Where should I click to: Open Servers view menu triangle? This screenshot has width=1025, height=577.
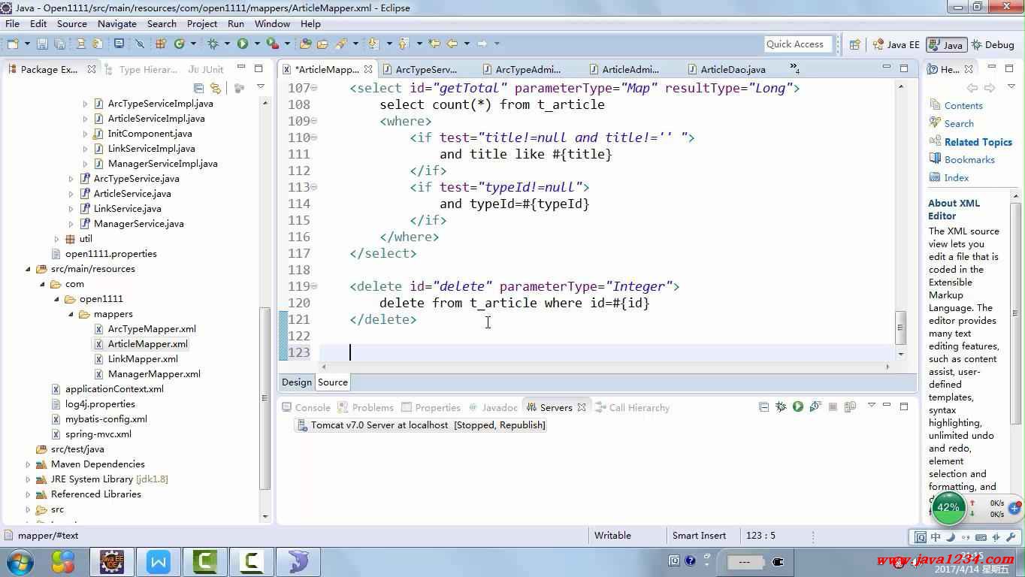click(872, 405)
